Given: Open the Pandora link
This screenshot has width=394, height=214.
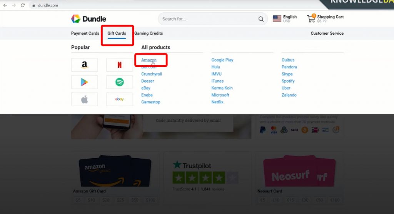Looking at the screenshot, I should point(289,67).
